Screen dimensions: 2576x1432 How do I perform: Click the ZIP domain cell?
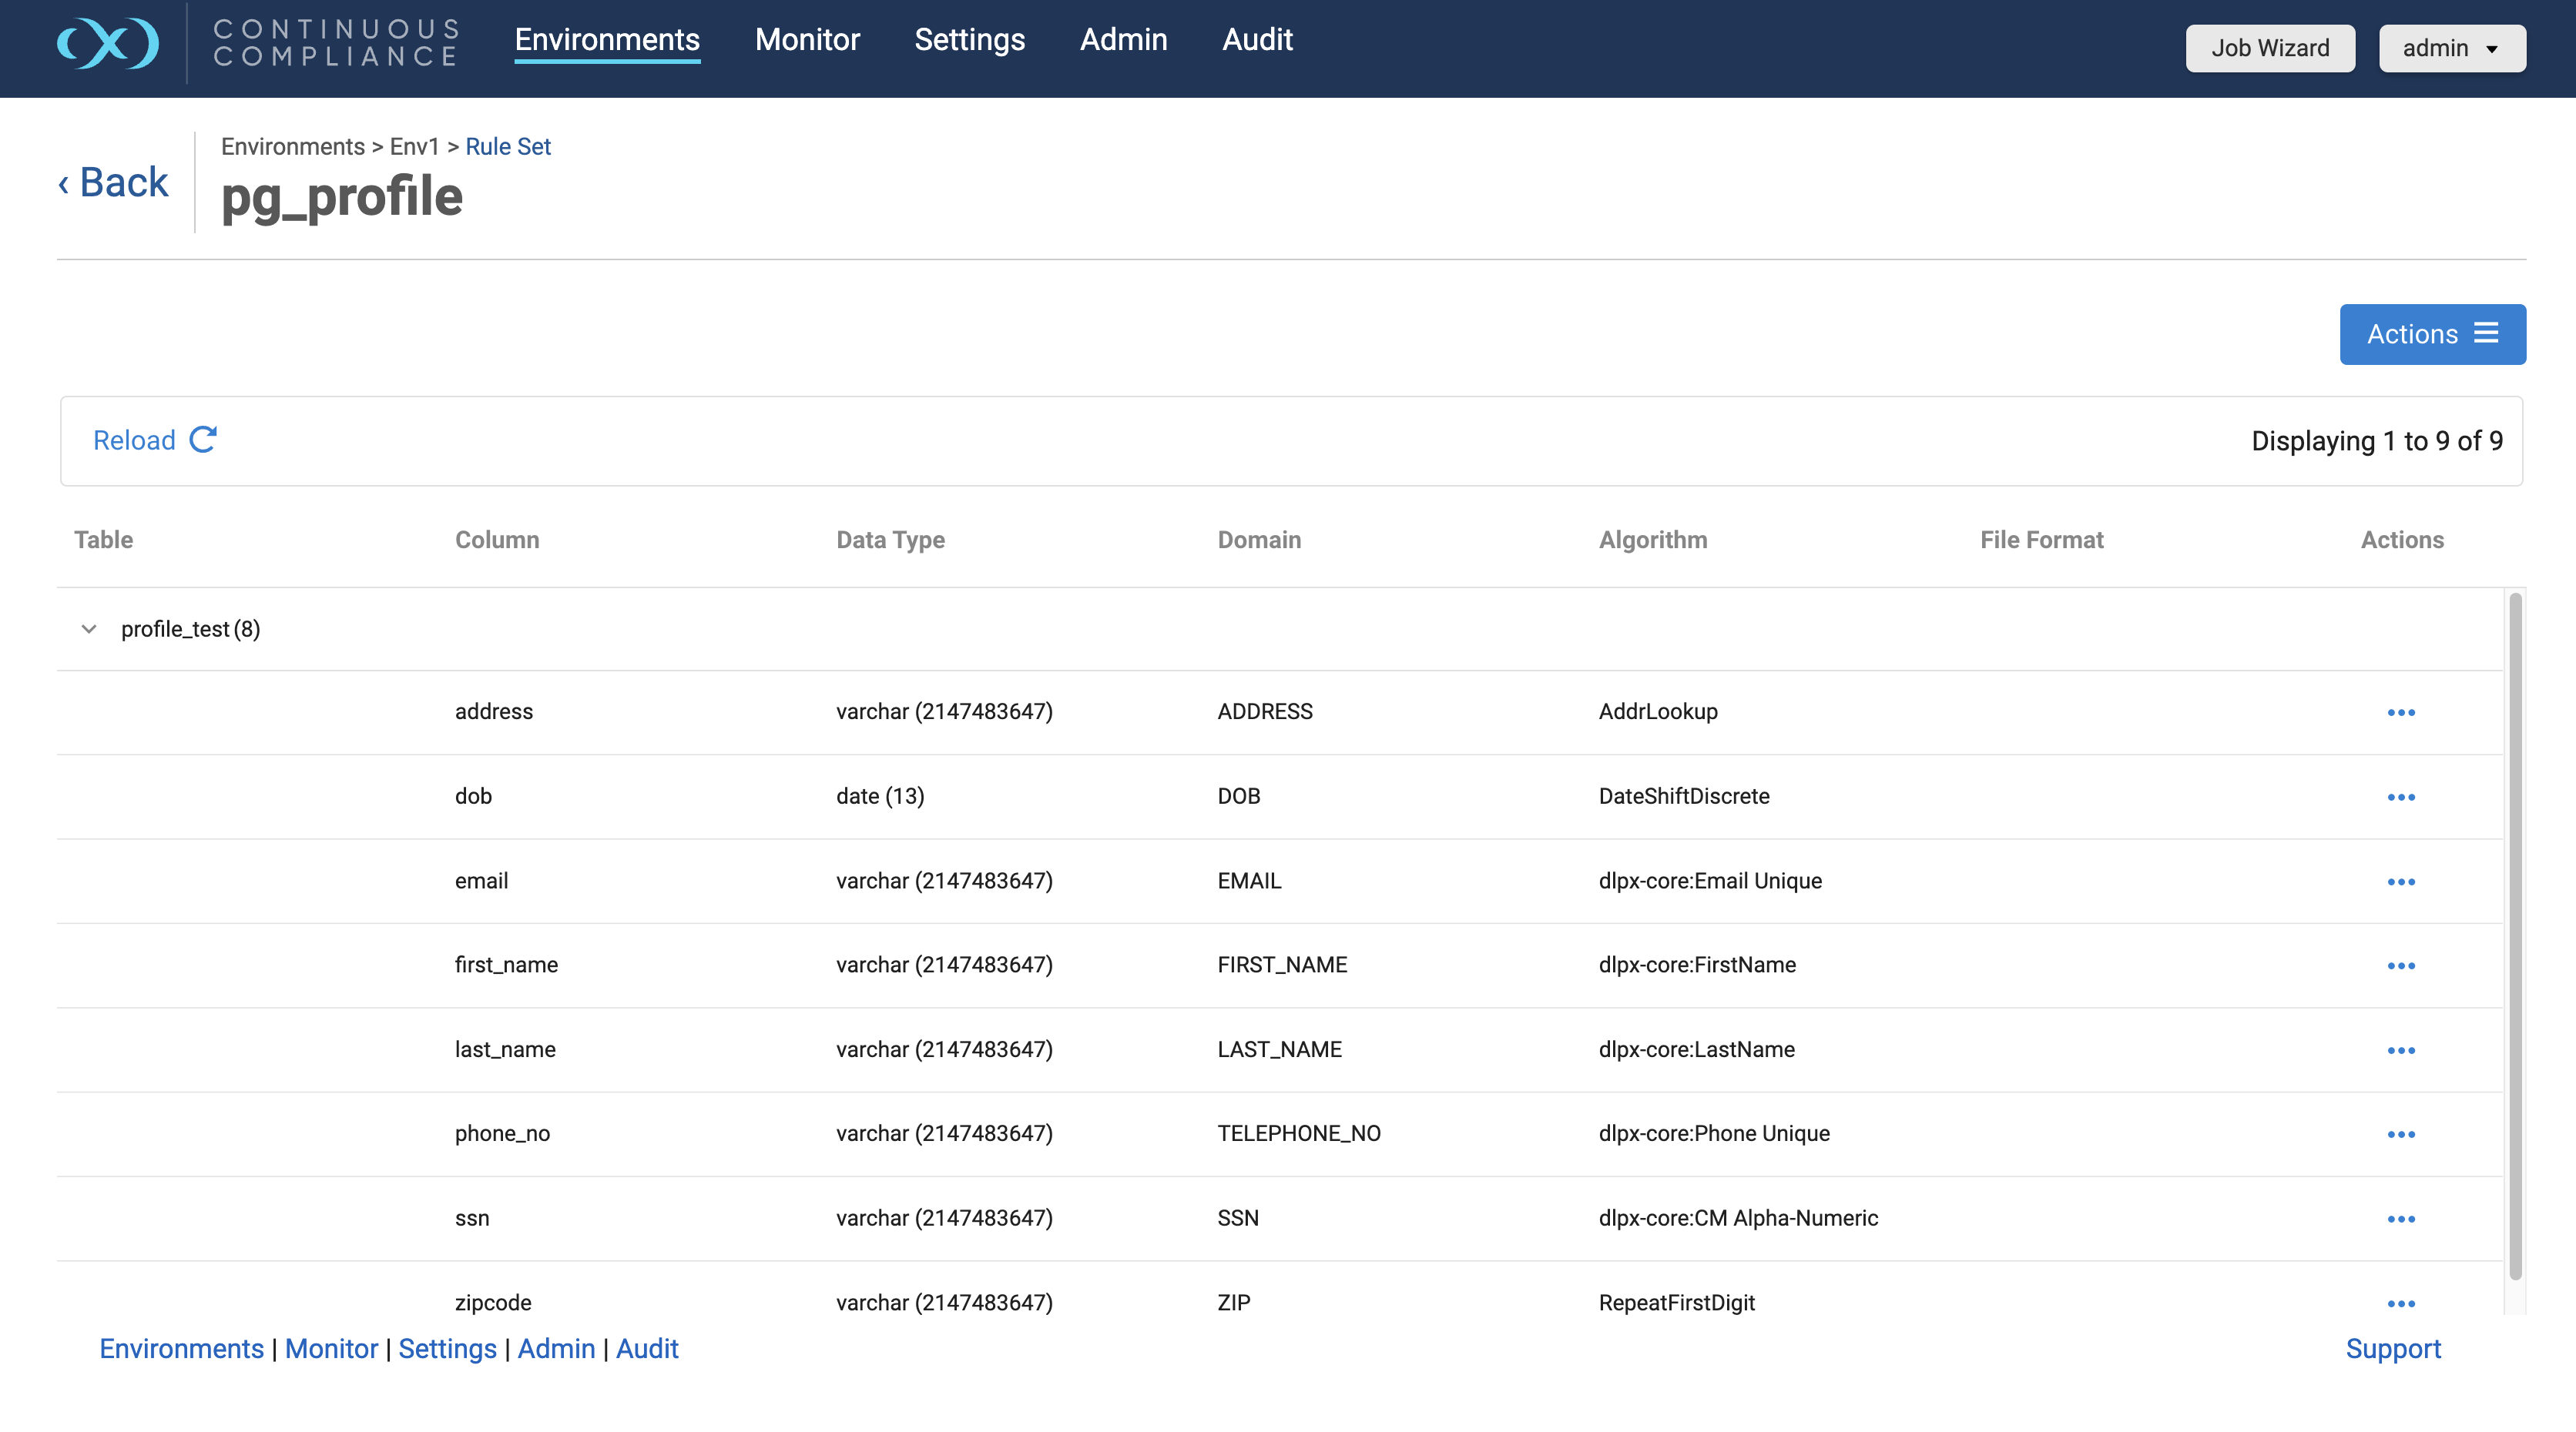click(1234, 1302)
